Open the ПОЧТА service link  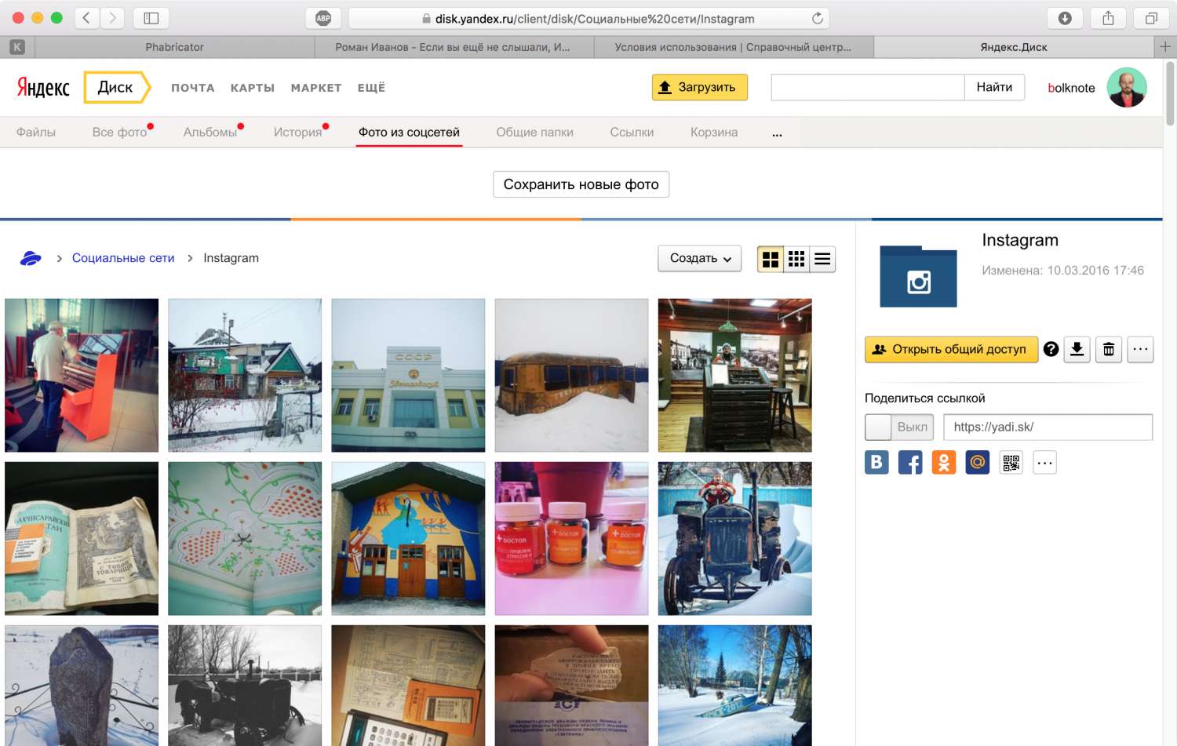tap(193, 88)
